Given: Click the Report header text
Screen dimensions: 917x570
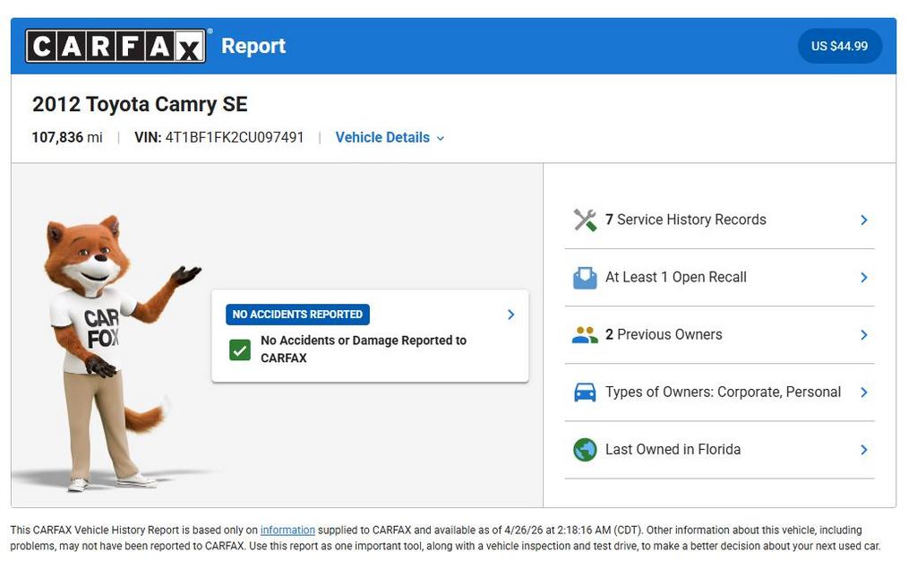Looking at the screenshot, I should click(253, 46).
